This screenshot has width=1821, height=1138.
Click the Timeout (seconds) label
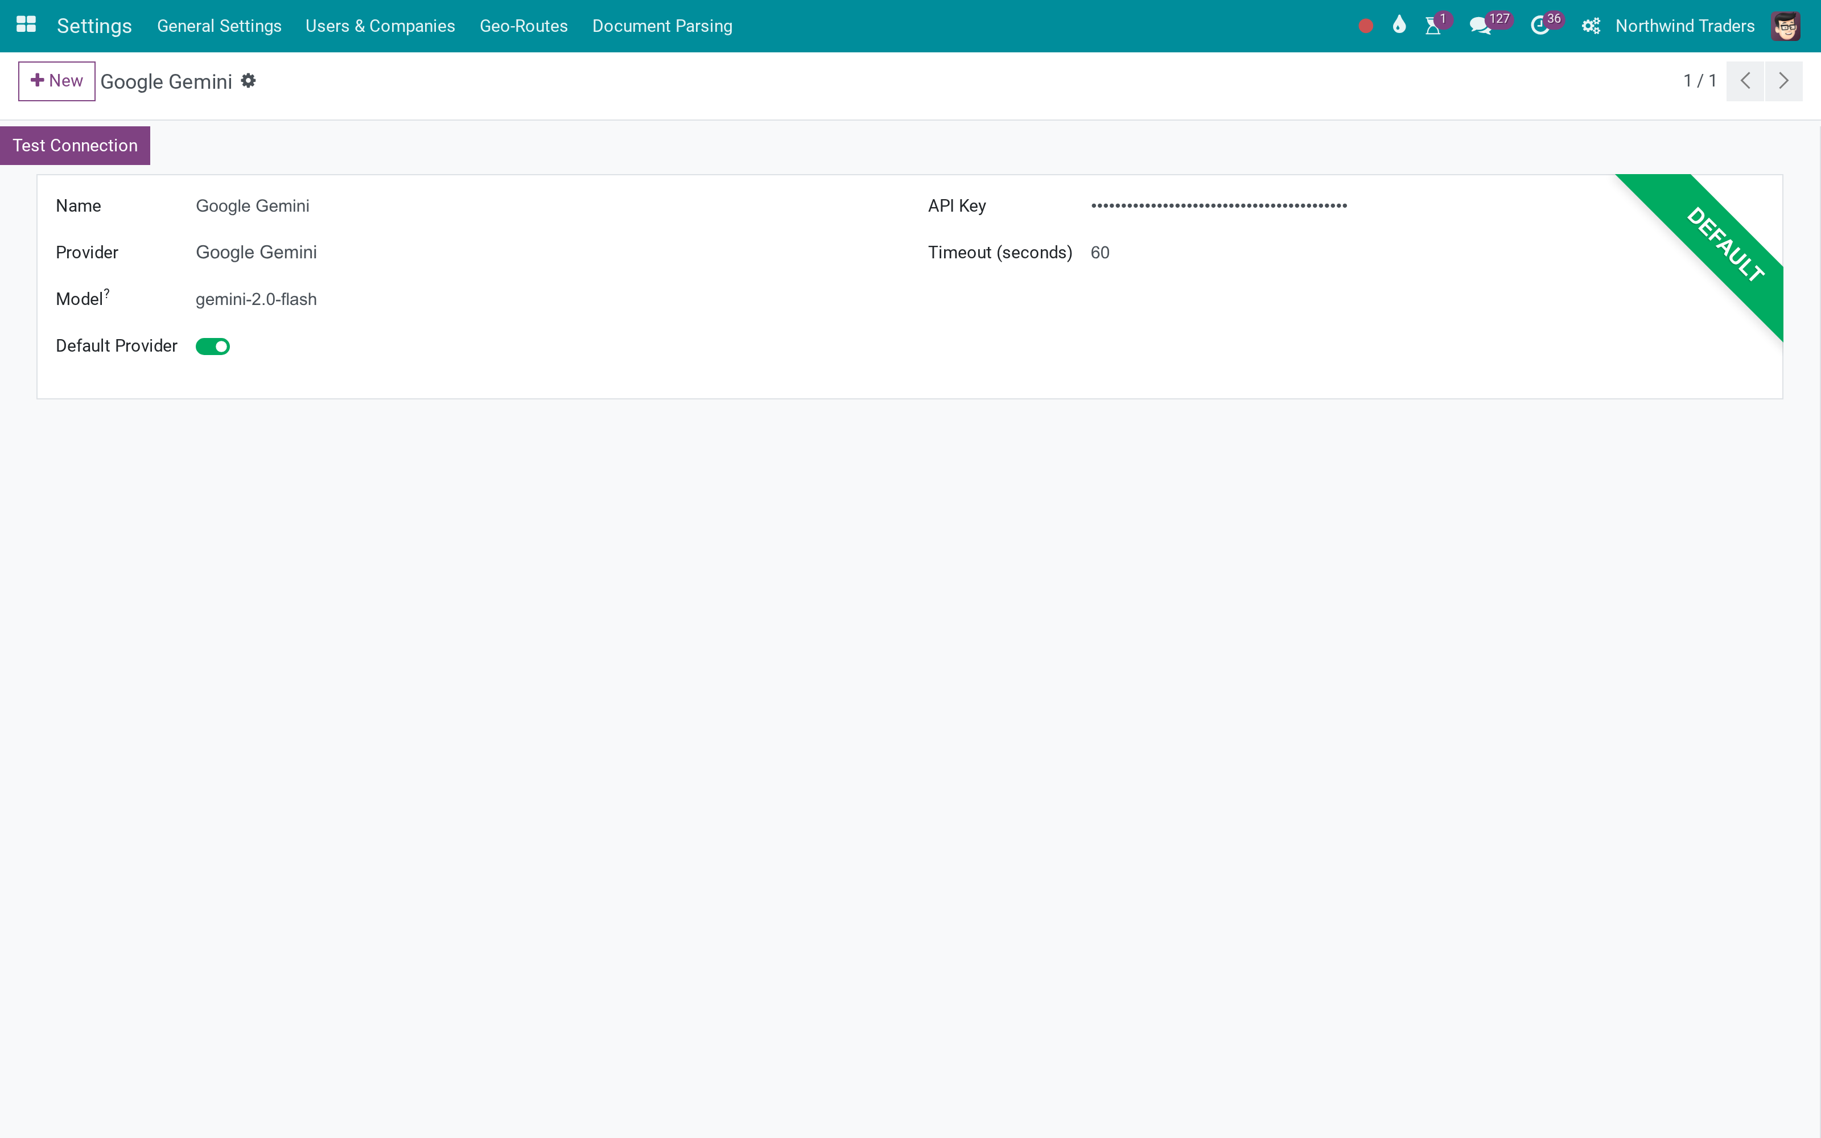(1000, 252)
